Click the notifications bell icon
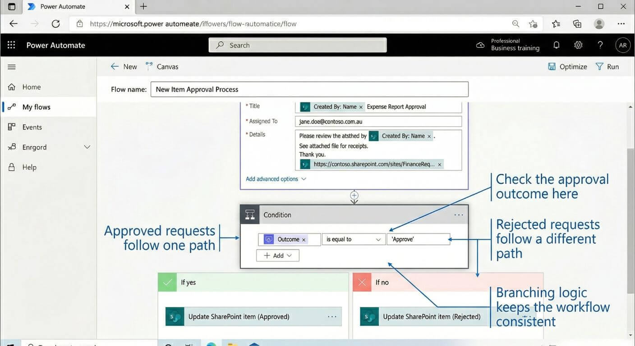Image resolution: width=635 pixels, height=346 pixels. 557,45
